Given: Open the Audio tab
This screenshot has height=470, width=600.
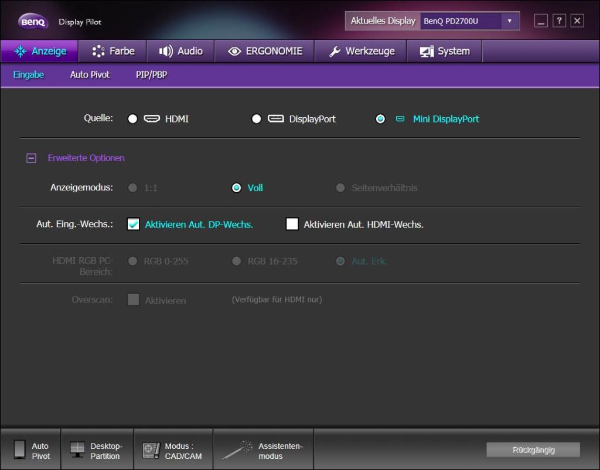Looking at the screenshot, I should pos(180,51).
